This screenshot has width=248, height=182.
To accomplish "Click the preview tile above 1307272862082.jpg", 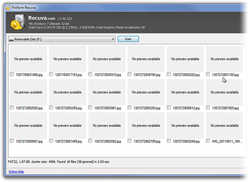I will click(x=107, y=126).
